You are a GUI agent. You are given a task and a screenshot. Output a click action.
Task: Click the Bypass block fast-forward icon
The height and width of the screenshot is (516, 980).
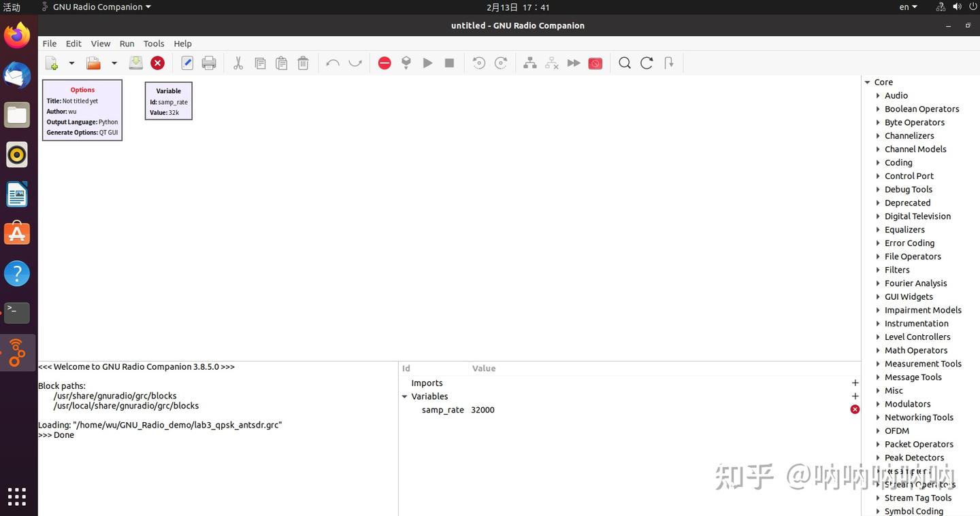(573, 63)
